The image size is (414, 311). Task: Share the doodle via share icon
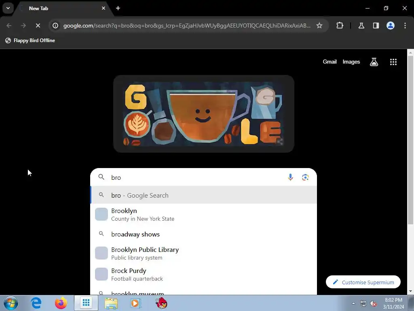(x=280, y=142)
